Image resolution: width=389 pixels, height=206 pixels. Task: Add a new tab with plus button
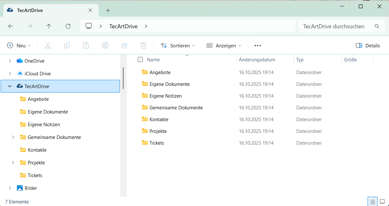coord(108,10)
